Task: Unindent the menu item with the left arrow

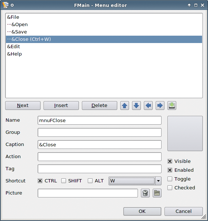Action: [x=148, y=106]
